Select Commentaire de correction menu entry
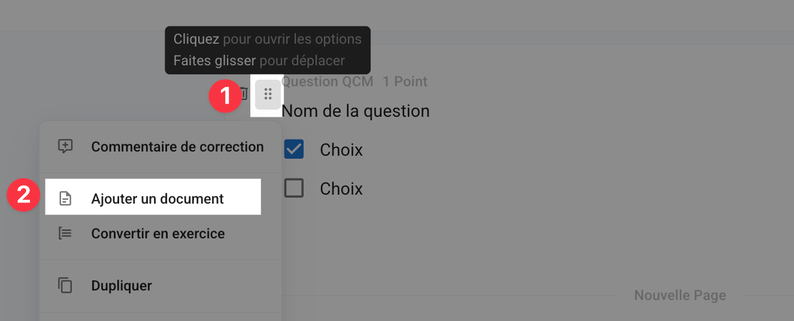This screenshot has width=794, height=321. [160, 147]
